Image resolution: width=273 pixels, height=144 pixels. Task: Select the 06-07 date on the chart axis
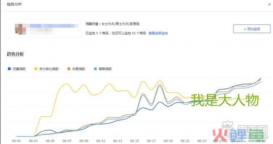click(x=67, y=141)
